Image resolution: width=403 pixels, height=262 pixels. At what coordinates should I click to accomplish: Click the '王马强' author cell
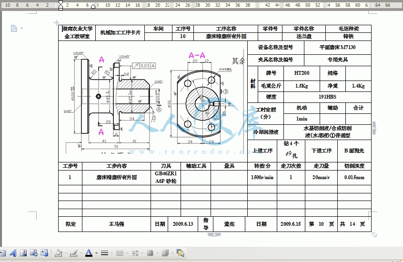pos(116,224)
